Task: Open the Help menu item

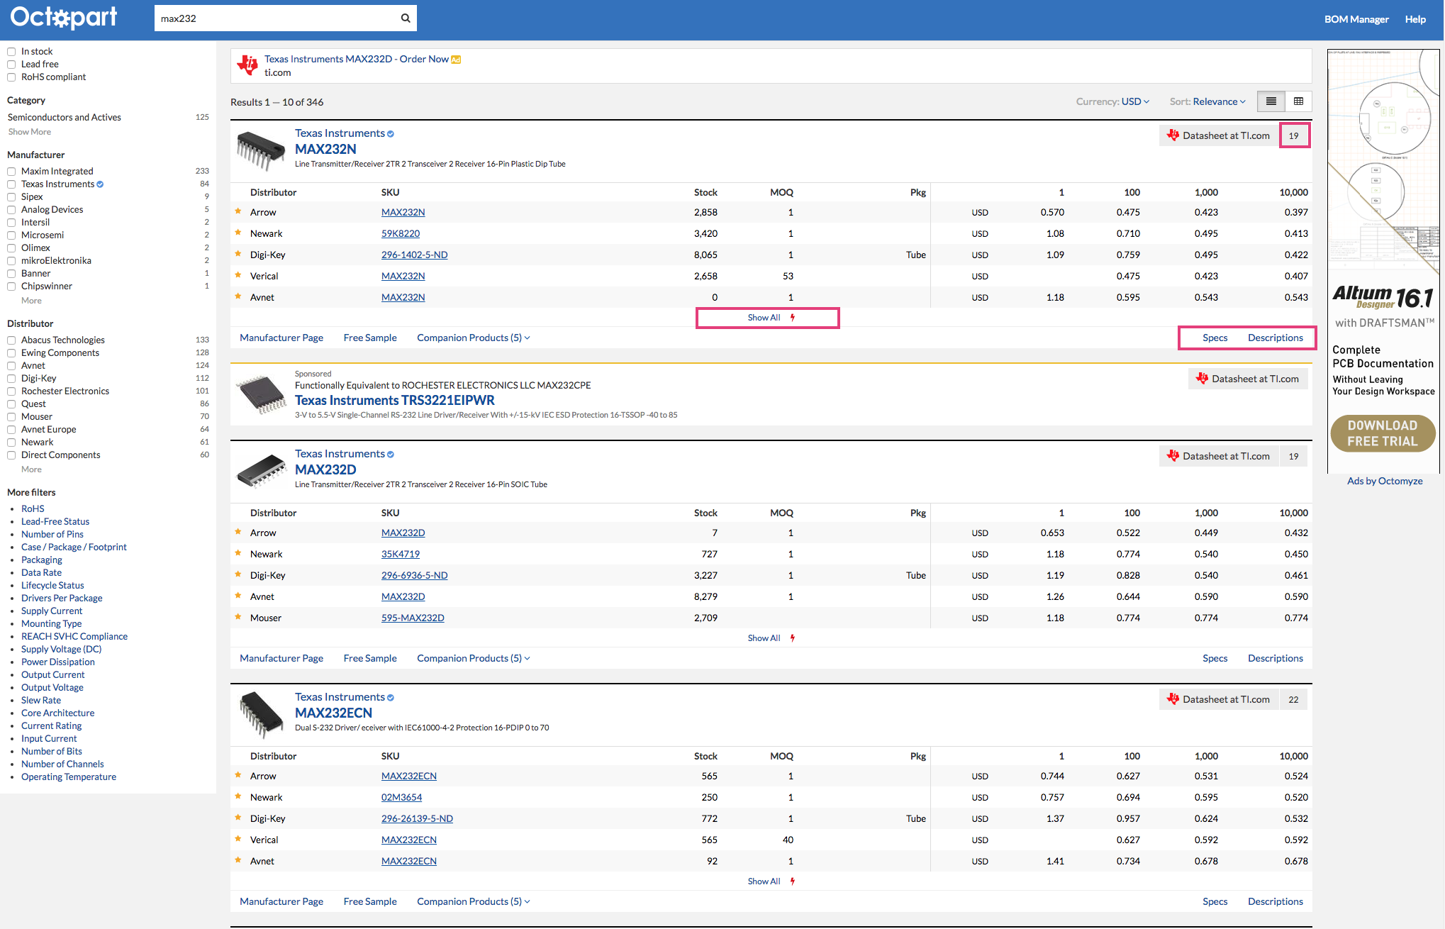Action: 1415,19
